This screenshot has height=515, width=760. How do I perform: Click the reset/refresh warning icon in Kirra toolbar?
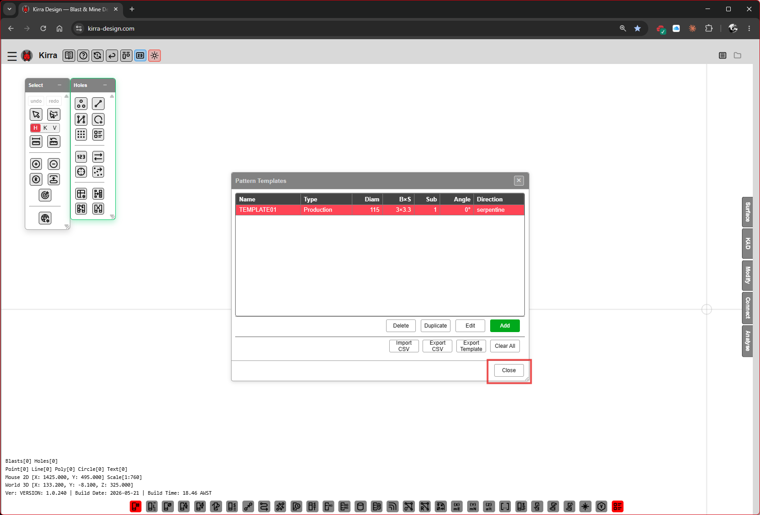point(98,55)
